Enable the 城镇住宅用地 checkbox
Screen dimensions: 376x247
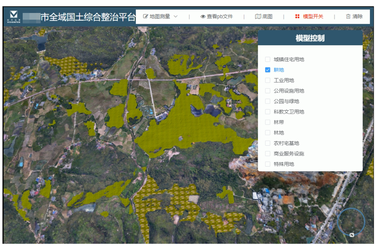tap(268, 59)
